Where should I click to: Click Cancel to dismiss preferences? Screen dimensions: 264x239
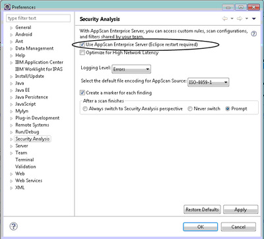(238, 226)
